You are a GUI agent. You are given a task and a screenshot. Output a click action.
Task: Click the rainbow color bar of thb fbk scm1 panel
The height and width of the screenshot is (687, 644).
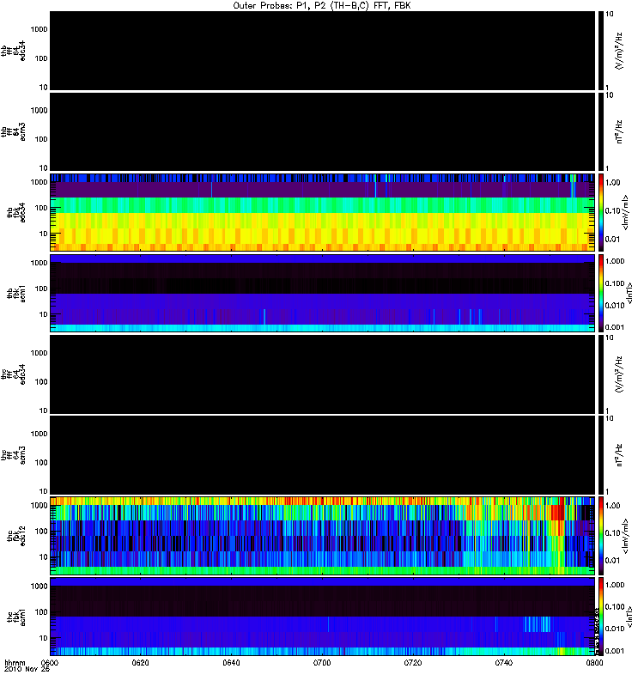pyautogui.click(x=600, y=293)
